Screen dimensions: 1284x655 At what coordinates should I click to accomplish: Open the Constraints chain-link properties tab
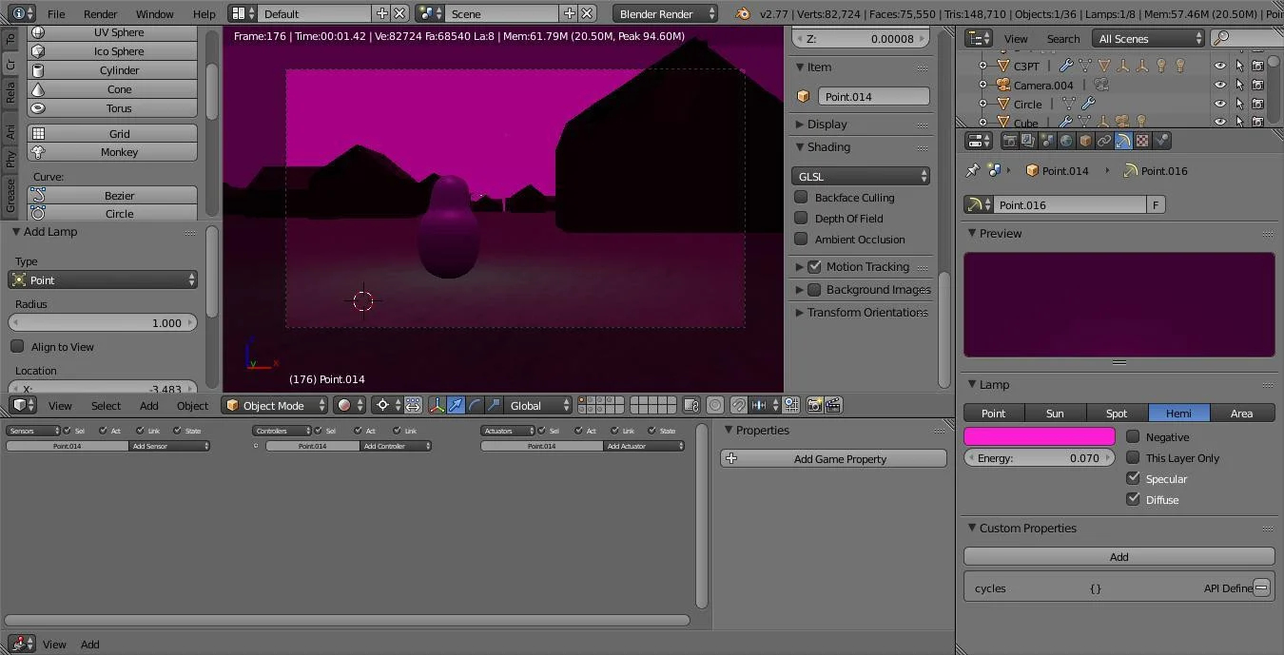[1104, 141]
